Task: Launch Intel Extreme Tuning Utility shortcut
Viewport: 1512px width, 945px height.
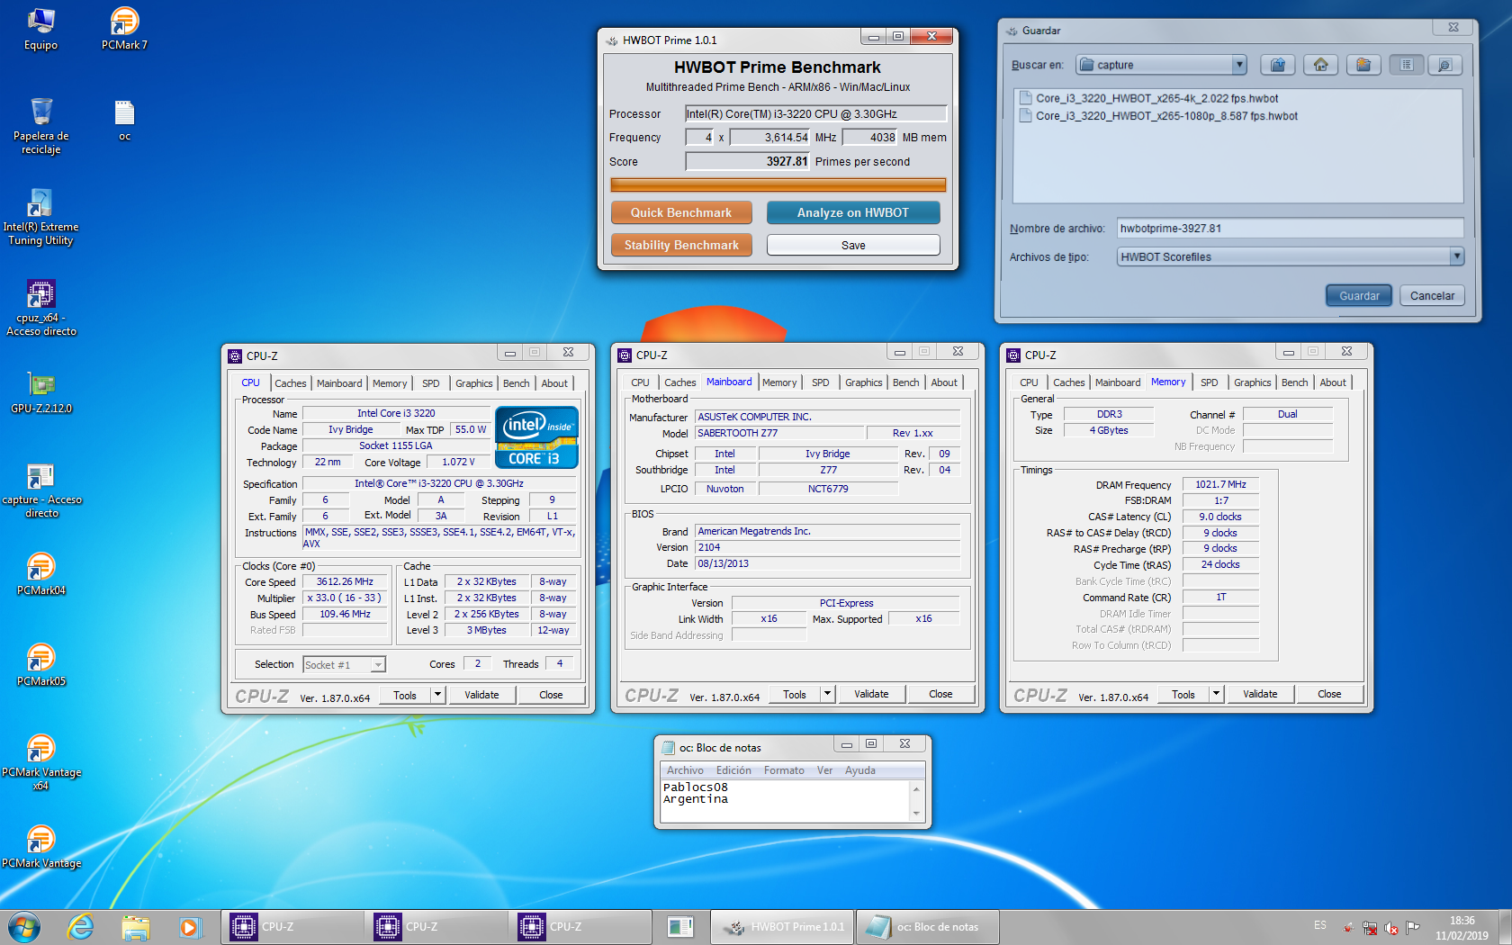Action: [40, 217]
